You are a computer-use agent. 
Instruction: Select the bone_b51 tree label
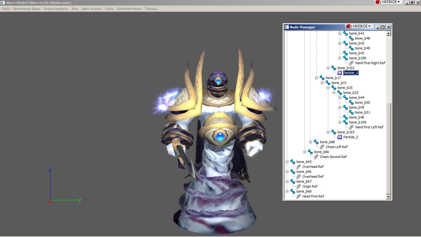(x=362, y=112)
